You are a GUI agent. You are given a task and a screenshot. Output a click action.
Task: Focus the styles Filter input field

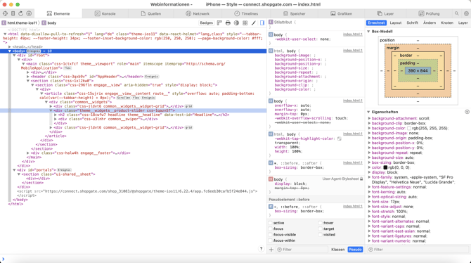pyautogui.click(x=302, y=250)
